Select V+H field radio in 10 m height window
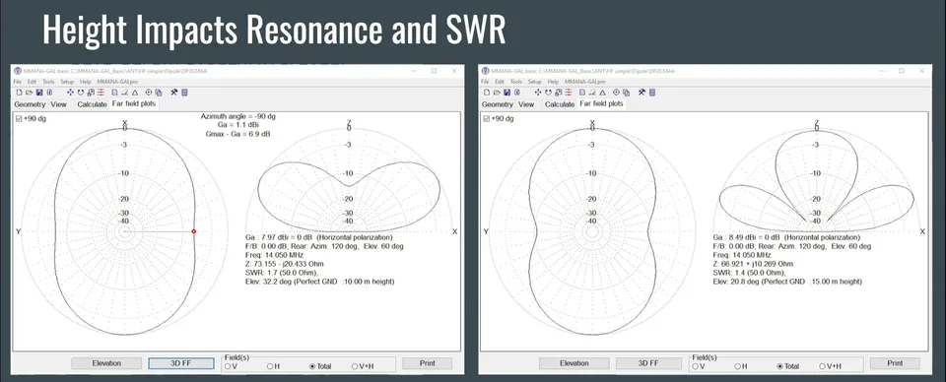Image resolution: width=946 pixels, height=382 pixels. coord(354,365)
